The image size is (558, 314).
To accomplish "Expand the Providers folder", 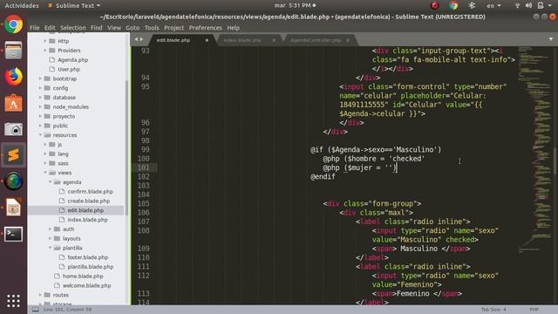I will pos(45,51).
